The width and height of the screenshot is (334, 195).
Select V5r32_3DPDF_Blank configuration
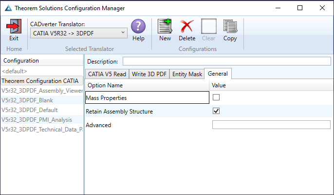[x=42, y=100]
